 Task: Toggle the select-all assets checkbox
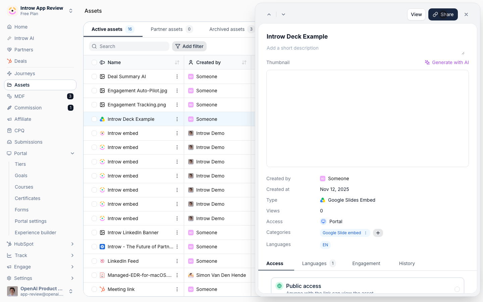click(94, 62)
